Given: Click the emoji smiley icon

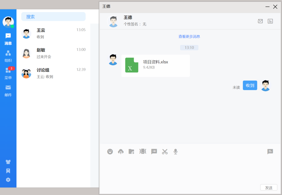Looking at the screenshot, I should click(x=110, y=152).
